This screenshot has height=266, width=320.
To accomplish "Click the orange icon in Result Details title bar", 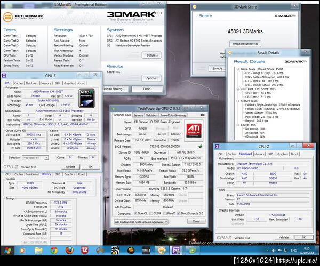I will click(229, 53).
